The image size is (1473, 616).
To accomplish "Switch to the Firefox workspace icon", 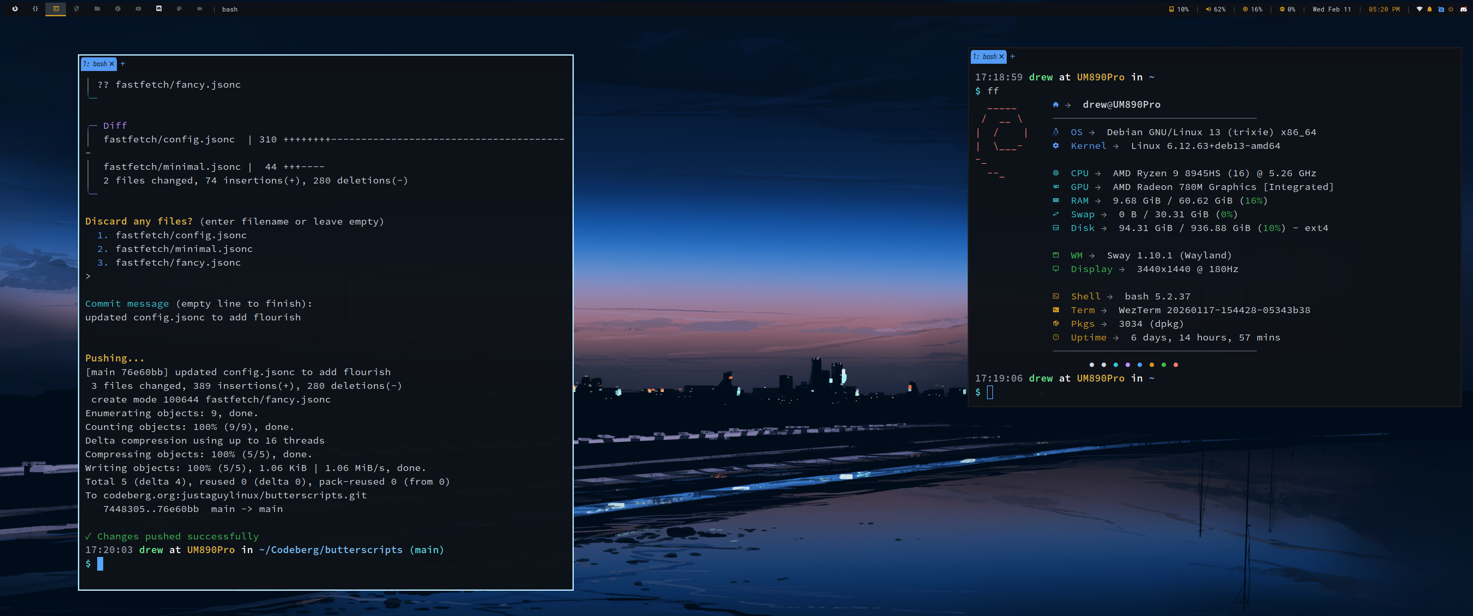I will pyautogui.click(x=15, y=9).
